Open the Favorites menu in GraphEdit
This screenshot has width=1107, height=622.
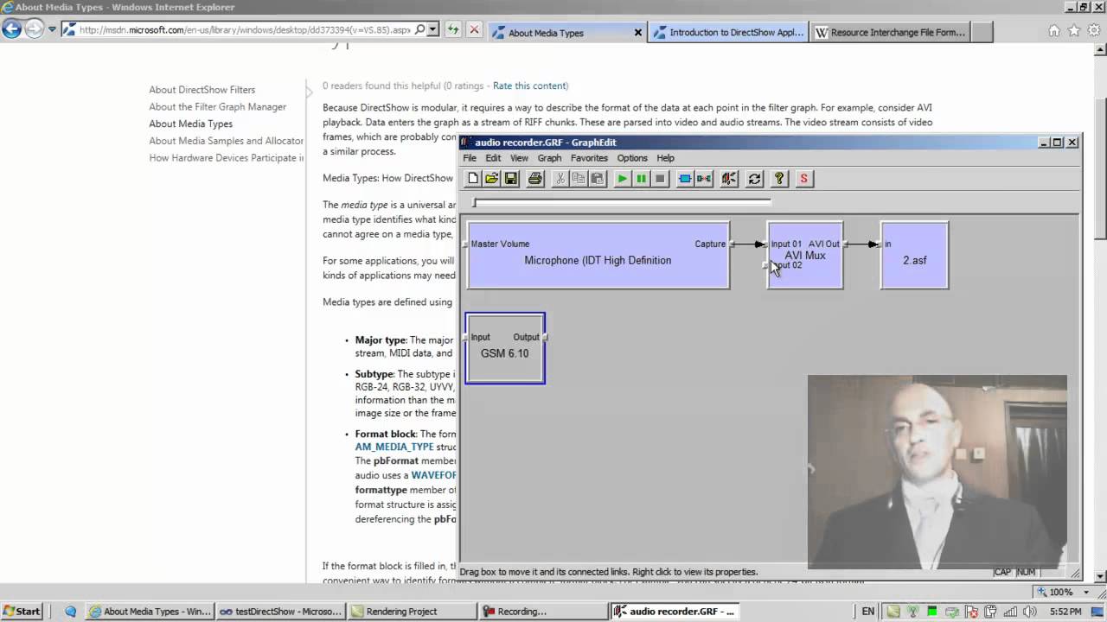(x=589, y=158)
